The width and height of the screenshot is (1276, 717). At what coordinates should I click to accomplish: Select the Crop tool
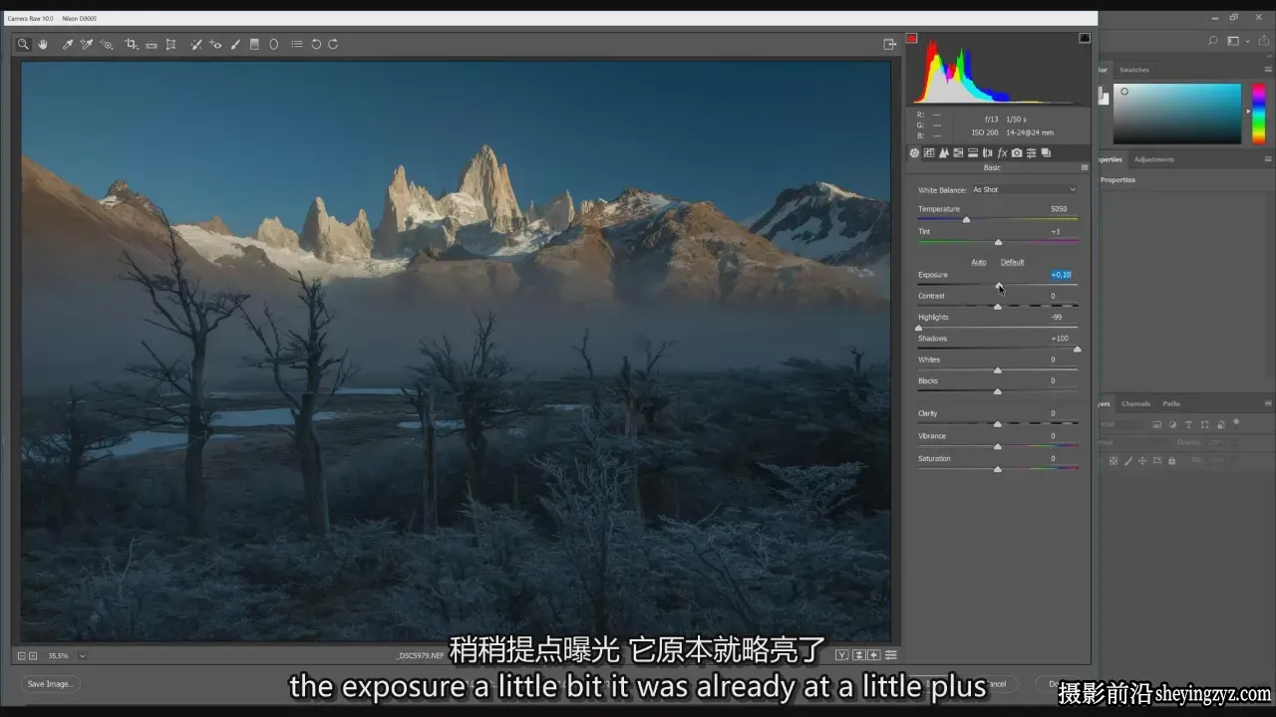132,44
